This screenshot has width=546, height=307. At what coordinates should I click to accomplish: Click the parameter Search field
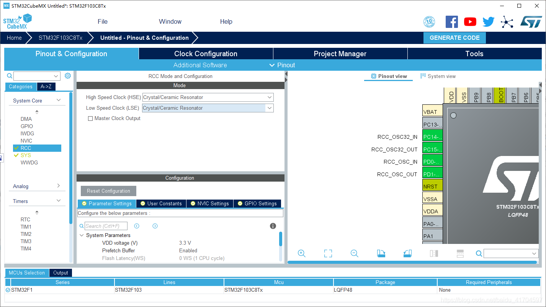(106, 226)
